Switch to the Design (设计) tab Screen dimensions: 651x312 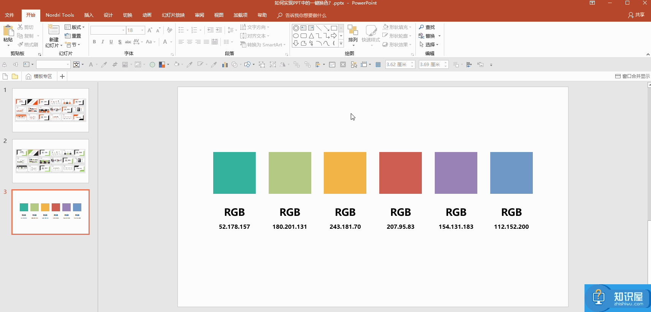[x=108, y=15]
